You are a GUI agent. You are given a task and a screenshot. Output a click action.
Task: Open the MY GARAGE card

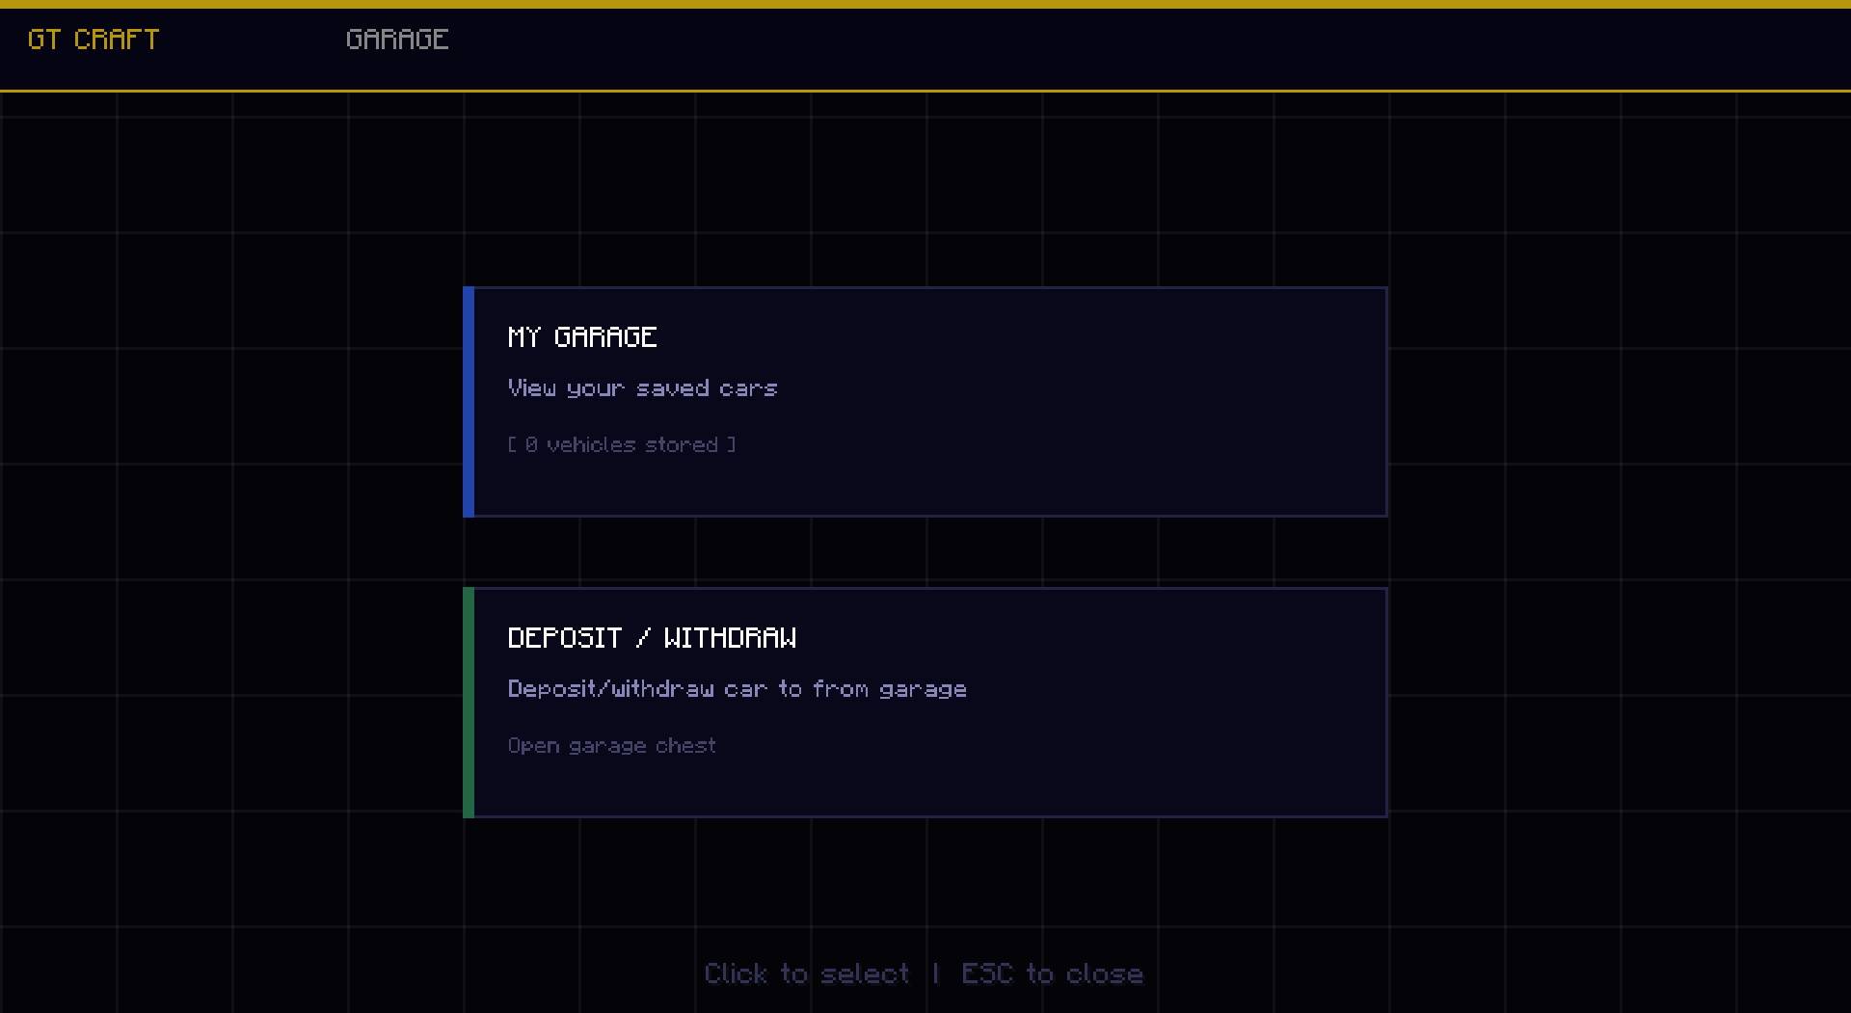(x=925, y=402)
